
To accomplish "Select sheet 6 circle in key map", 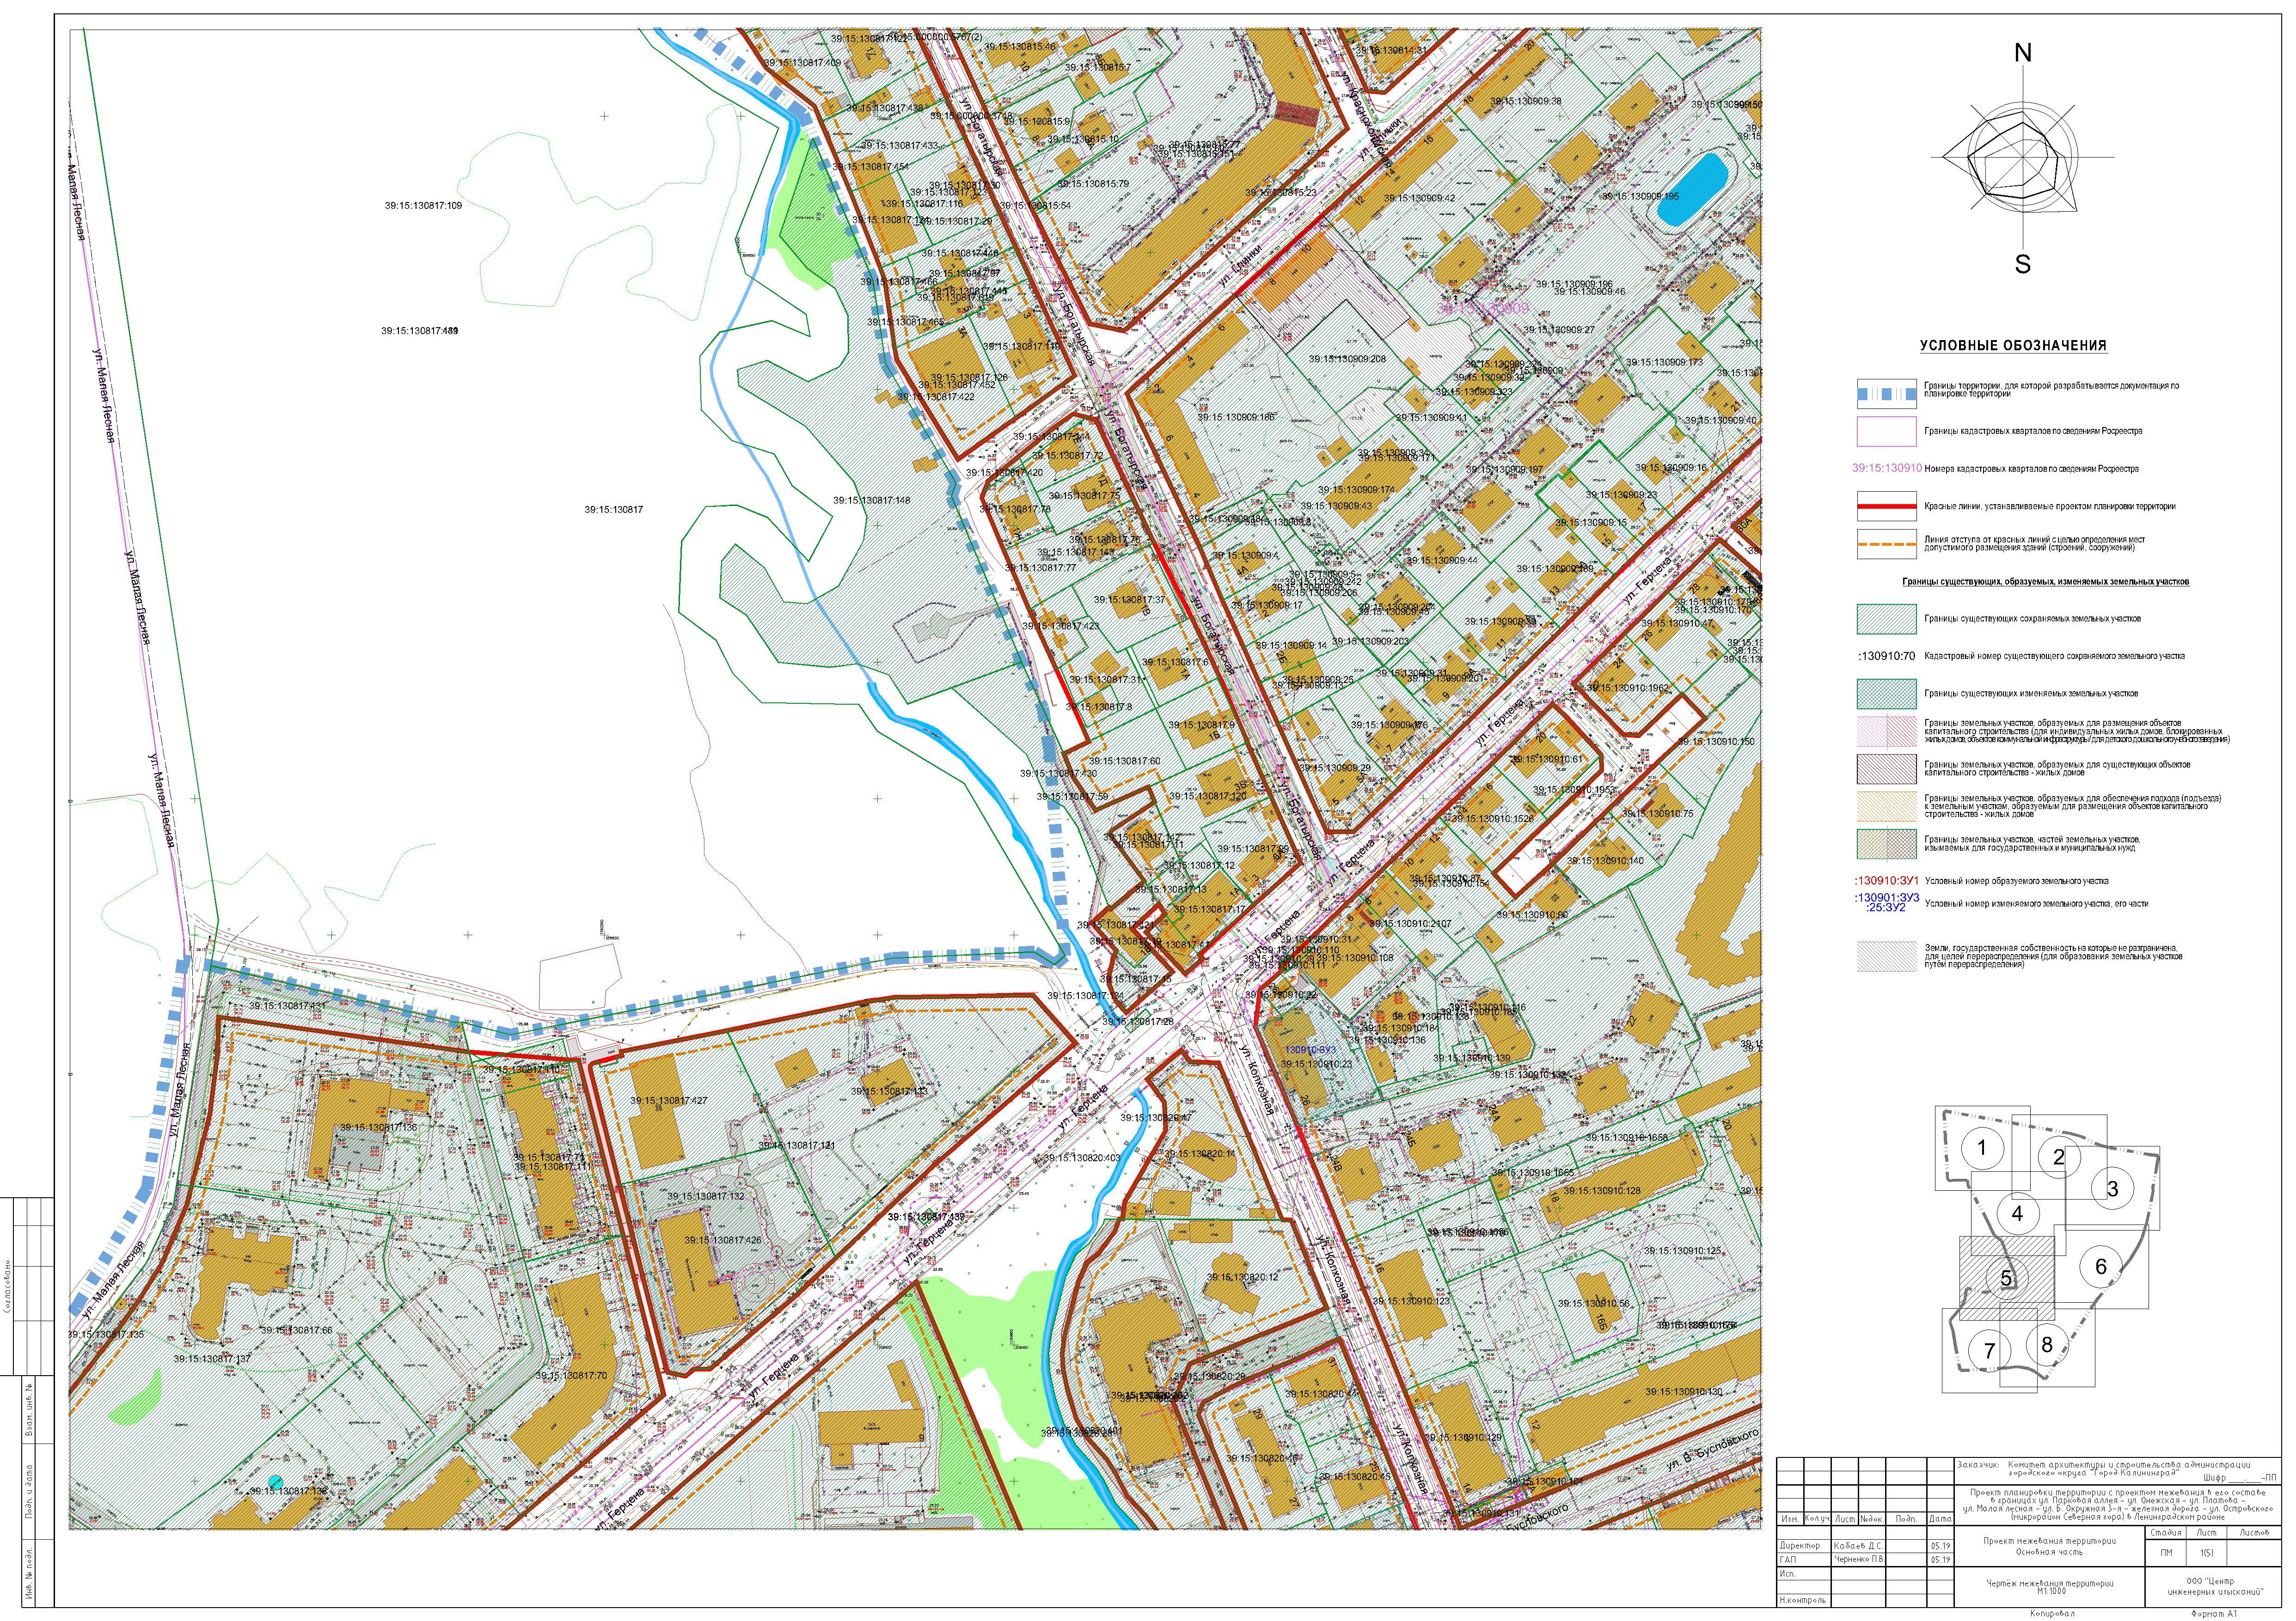I will point(2100,1266).
